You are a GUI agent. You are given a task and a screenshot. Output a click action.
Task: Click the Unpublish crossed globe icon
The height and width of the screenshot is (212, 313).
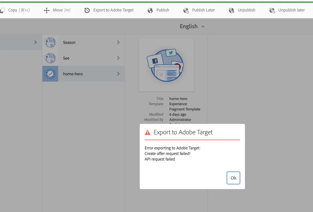(231, 10)
